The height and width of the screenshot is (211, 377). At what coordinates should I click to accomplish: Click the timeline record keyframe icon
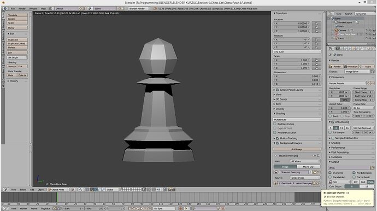180,208
